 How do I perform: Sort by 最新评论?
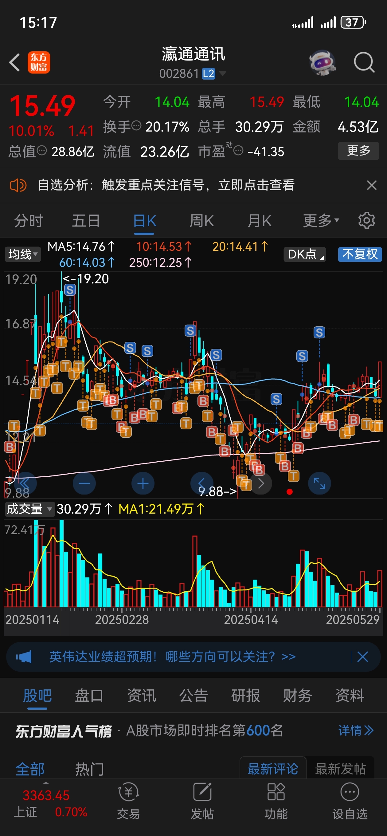click(x=273, y=768)
